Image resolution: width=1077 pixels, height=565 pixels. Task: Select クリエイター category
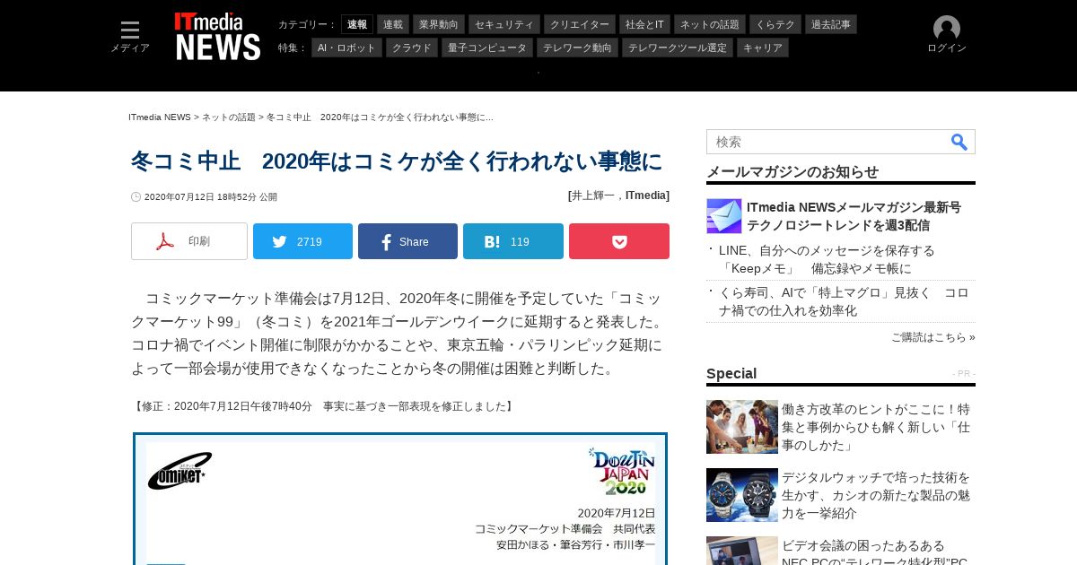(x=580, y=24)
